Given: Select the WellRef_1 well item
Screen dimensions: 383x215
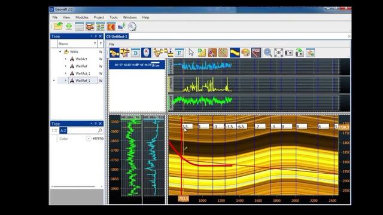Looking at the screenshot, I should point(83,81).
